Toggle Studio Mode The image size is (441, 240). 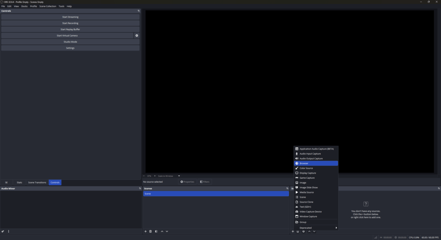click(70, 42)
